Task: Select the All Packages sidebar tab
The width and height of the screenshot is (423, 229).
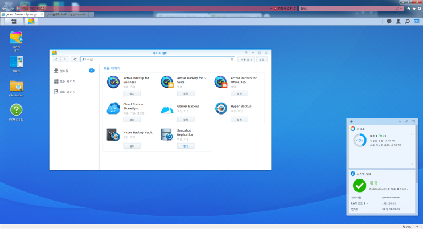Action: (x=74, y=81)
